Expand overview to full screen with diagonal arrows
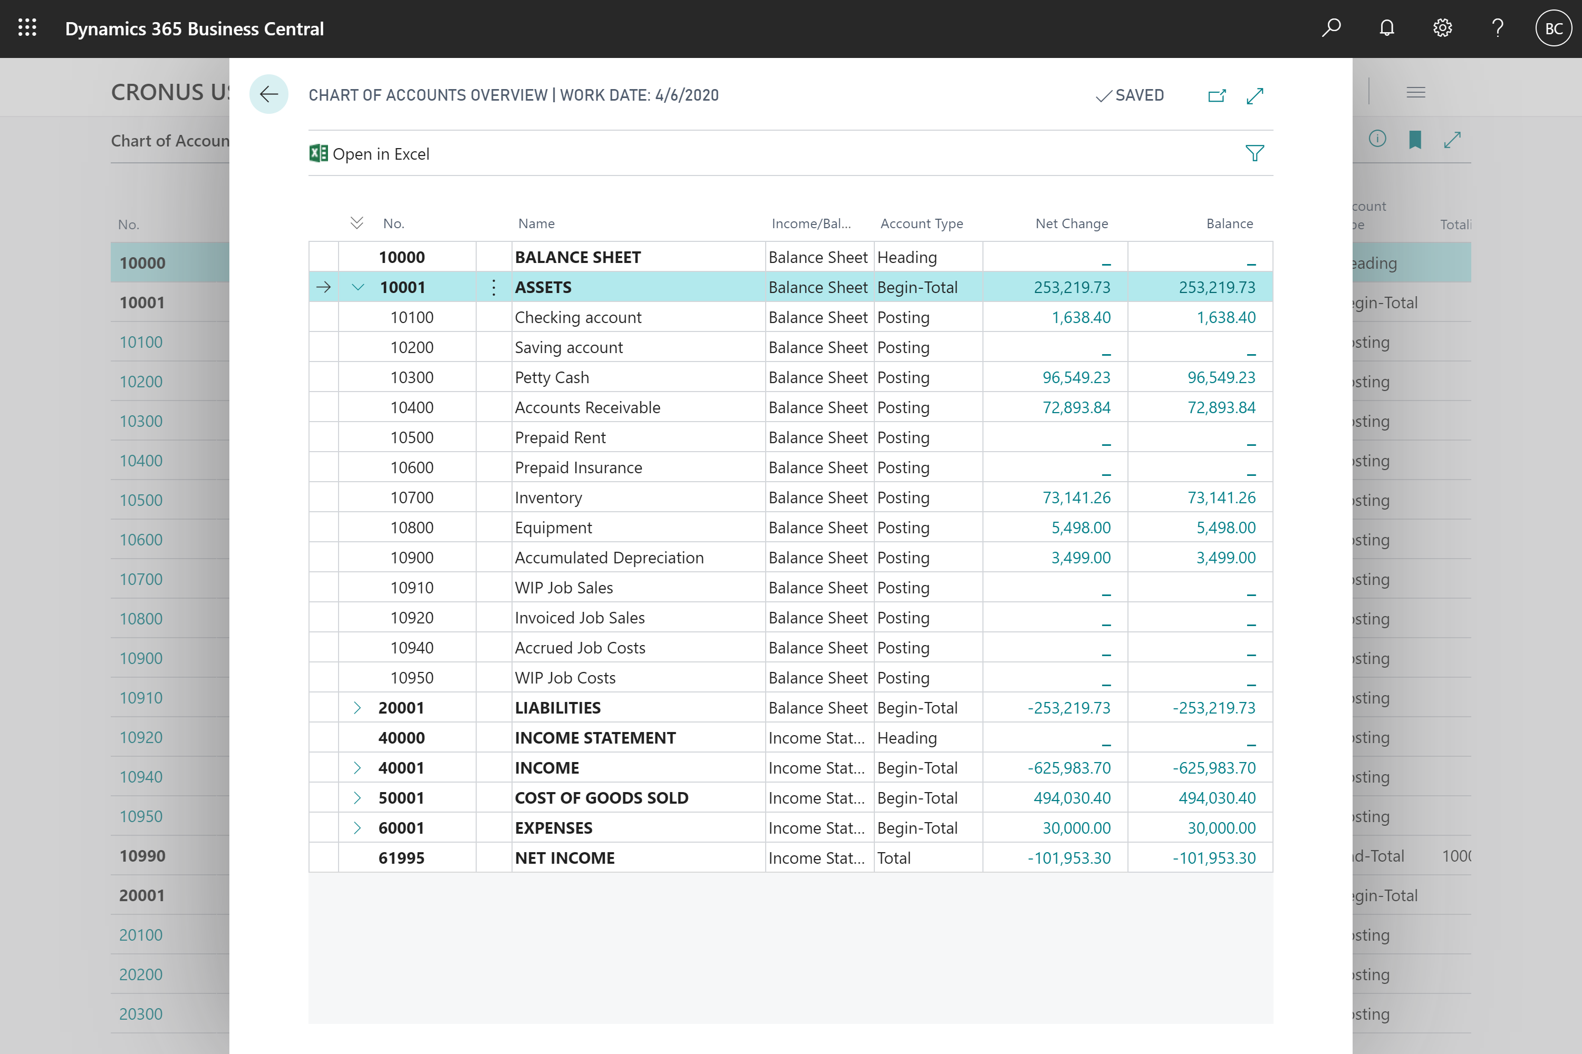 click(1255, 95)
